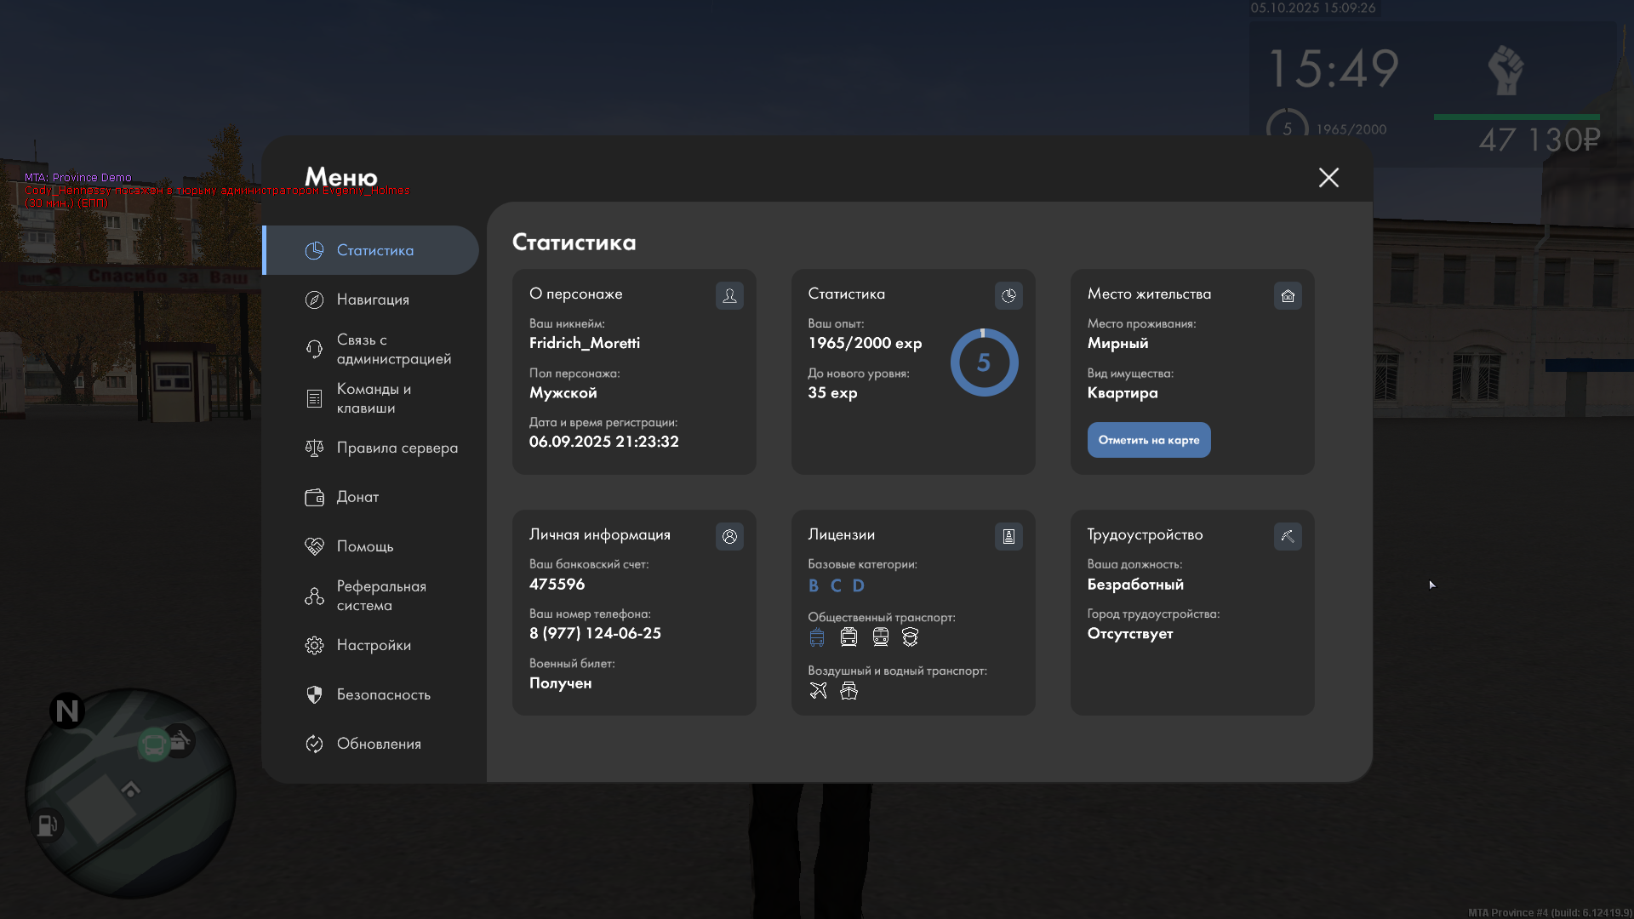
Task: Select license category B letter
Action: 814,585
